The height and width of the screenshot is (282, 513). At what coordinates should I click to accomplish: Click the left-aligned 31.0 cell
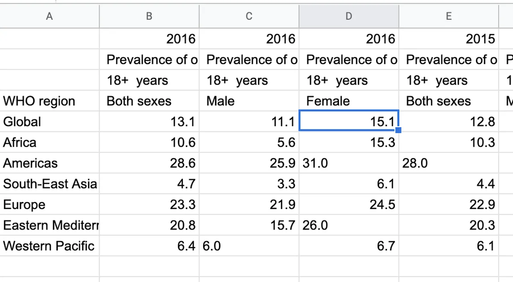pyautogui.click(x=349, y=163)
